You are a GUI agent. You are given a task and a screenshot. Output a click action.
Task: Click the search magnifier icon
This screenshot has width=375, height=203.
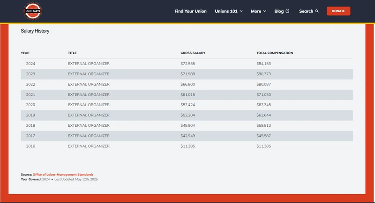click(x=317, y=11)
